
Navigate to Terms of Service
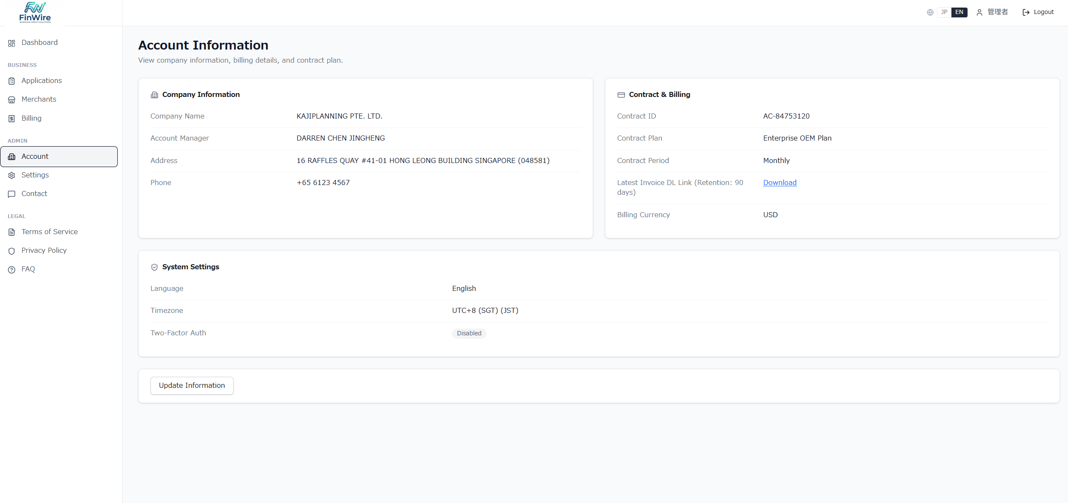50,232
